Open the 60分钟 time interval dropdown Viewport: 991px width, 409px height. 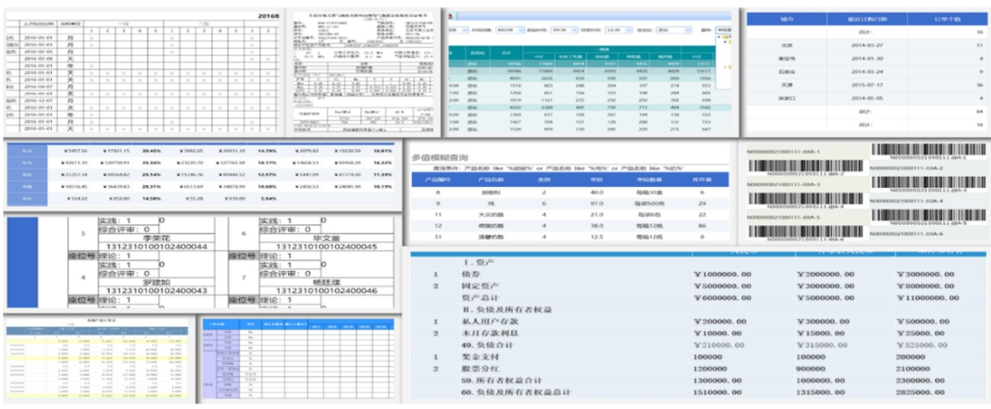[x=510, y=30]
